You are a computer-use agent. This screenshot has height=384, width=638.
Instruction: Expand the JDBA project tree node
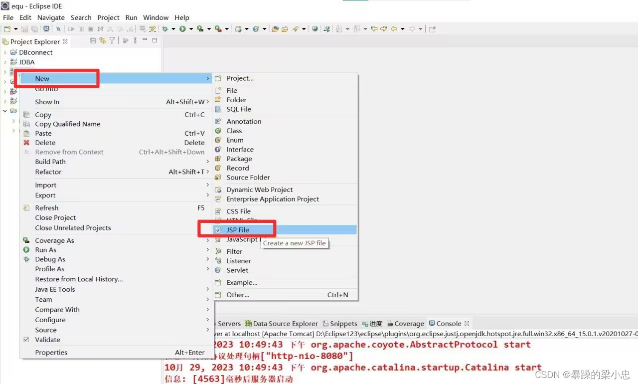tap(5, 62)
